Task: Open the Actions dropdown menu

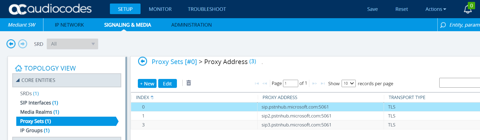Action: [436, 9]
